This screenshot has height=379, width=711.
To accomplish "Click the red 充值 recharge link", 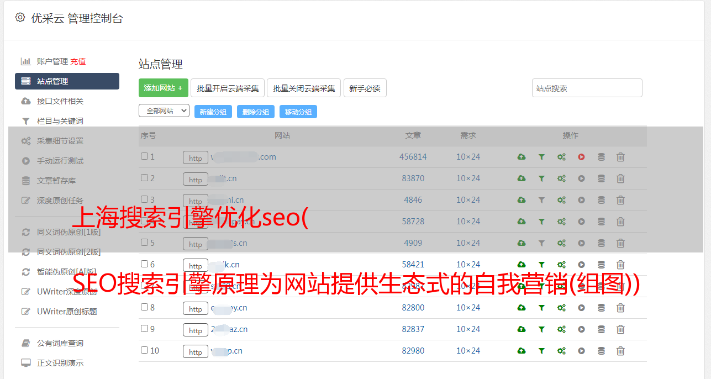I will 78,61.
